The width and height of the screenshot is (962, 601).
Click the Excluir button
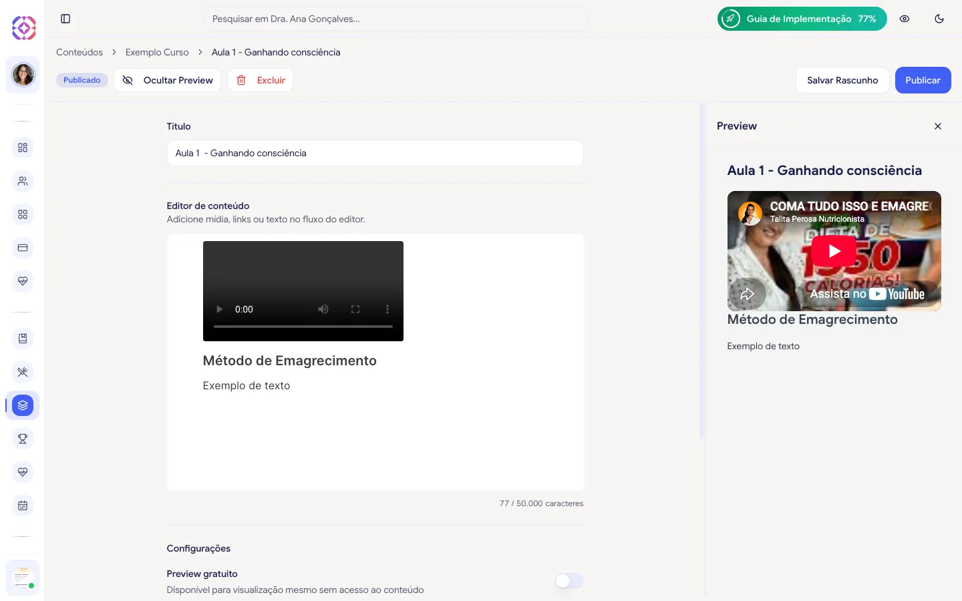(261, 80)
